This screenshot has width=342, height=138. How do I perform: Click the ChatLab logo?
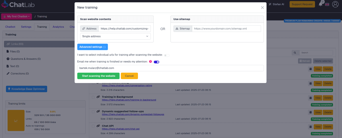point(17,5)
